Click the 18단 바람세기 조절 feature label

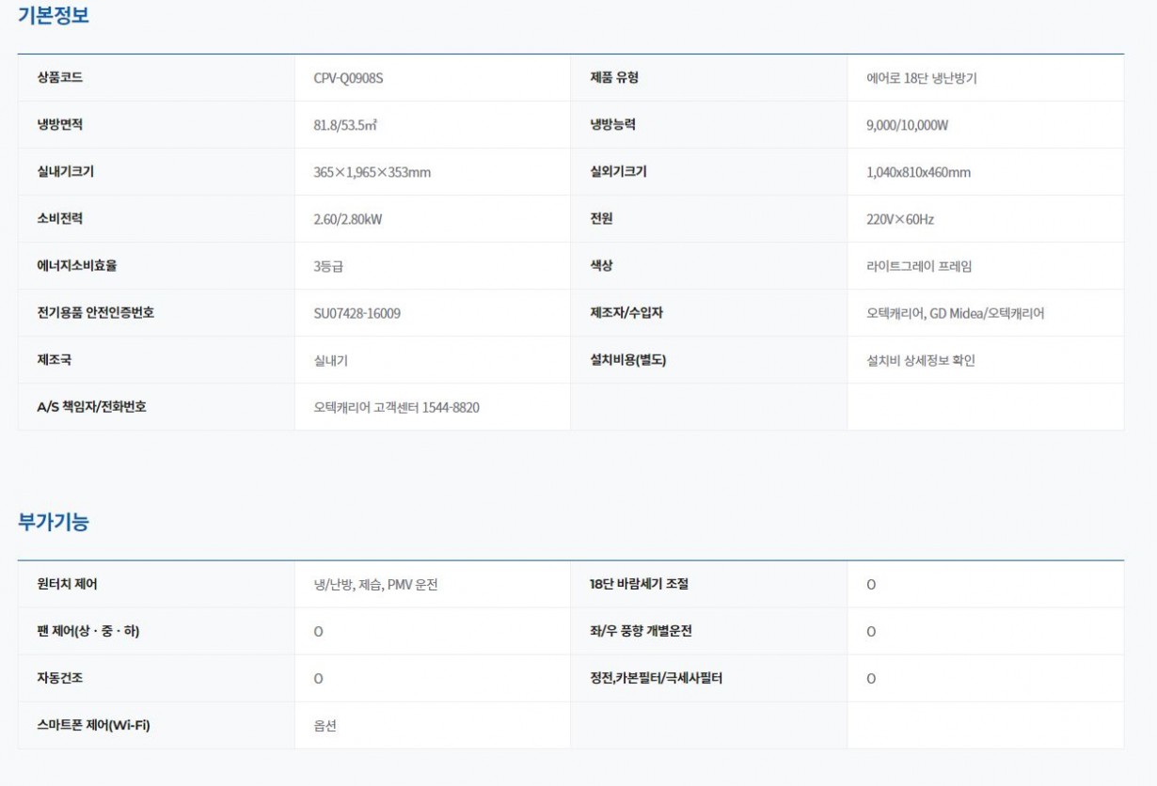632,584
